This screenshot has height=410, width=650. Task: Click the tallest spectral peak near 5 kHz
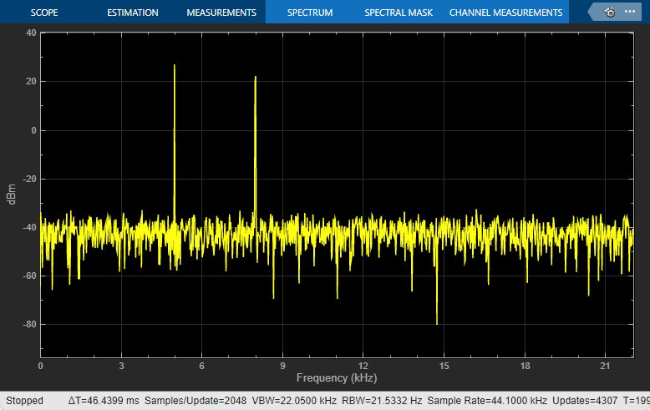point(175,65)
